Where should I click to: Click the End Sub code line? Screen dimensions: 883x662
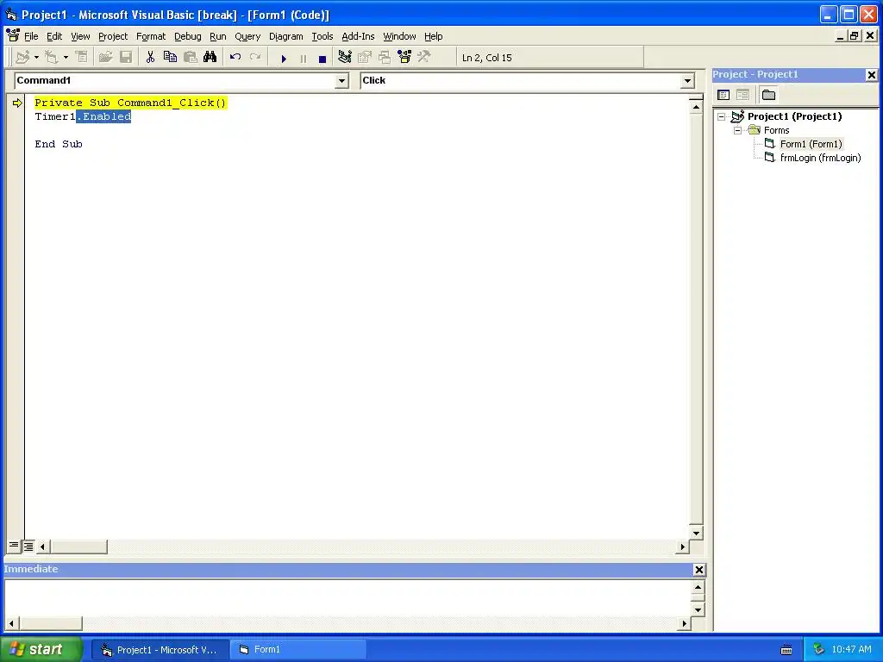pos(59,144)
